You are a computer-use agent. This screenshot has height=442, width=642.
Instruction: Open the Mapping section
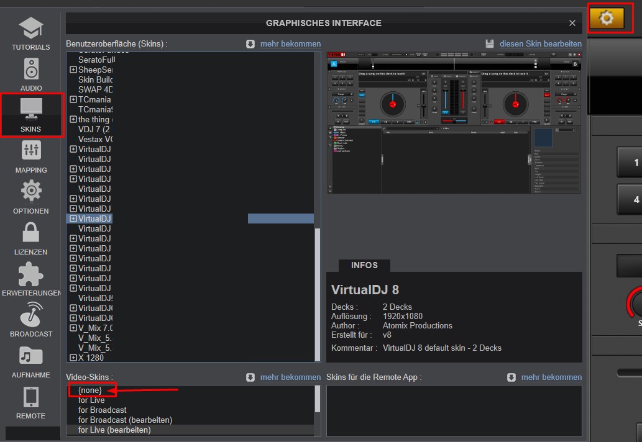click(31, 156)
